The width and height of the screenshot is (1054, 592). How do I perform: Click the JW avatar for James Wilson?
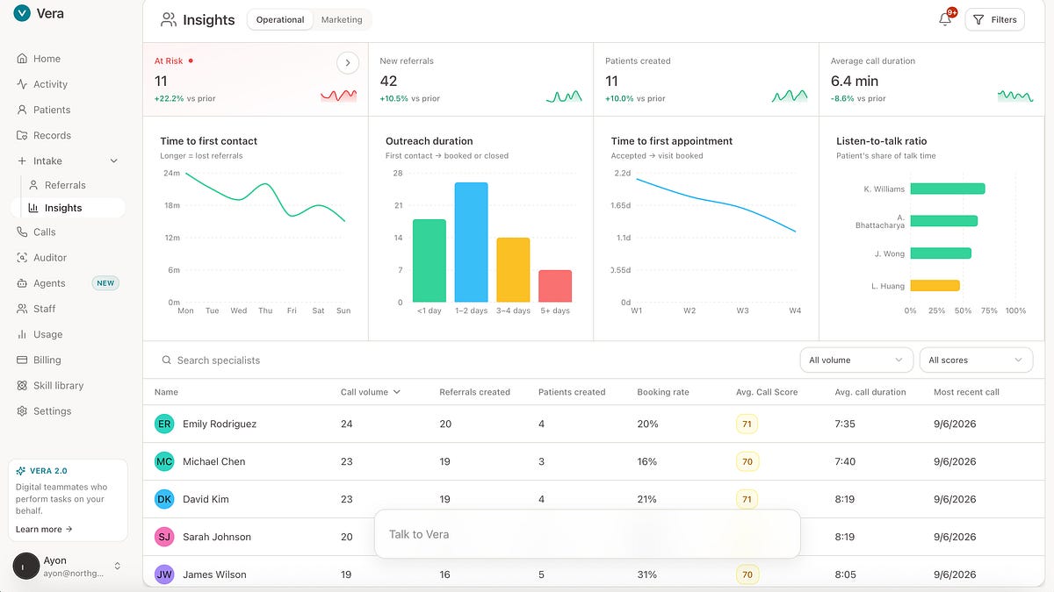click(x=164, y=574)
